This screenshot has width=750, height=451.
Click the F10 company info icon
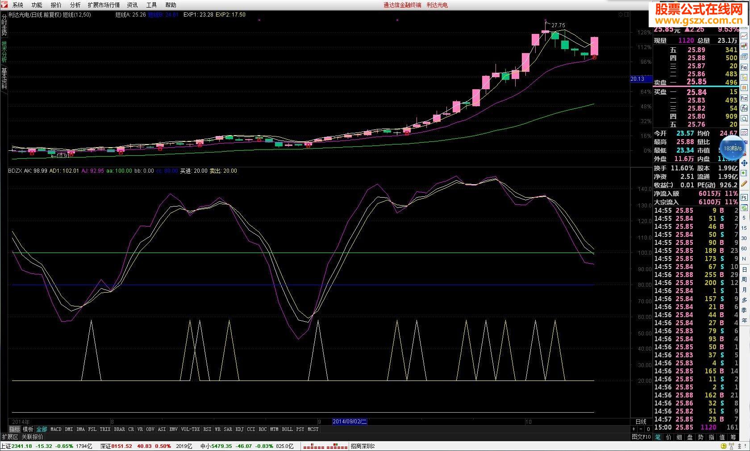tap(744, 67)
